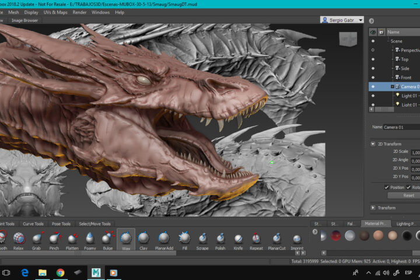420x280 pixels.
Task: Open the Mesh menu
Action: 13,12
